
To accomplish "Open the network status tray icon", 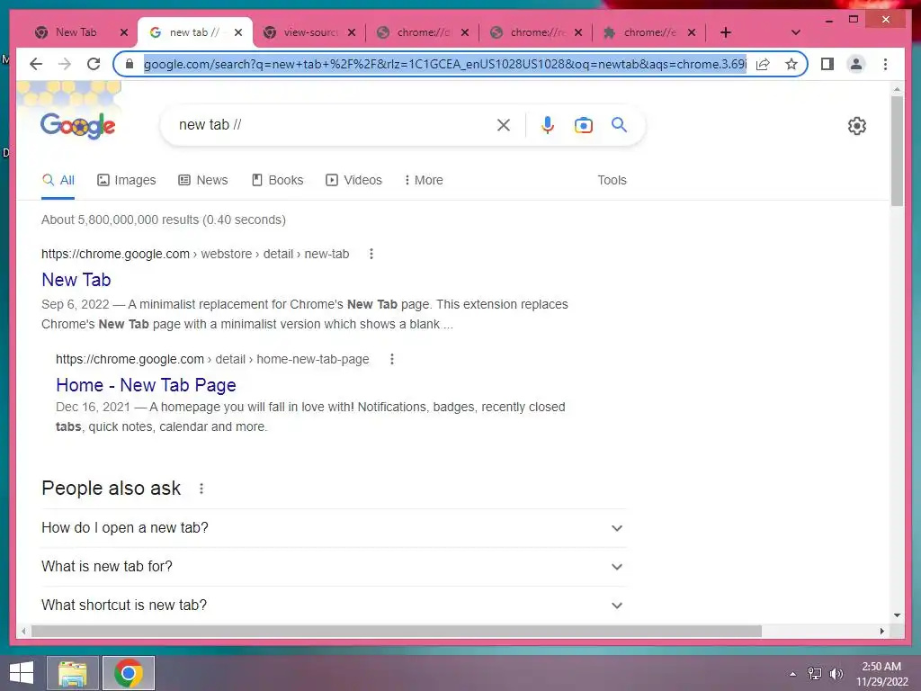I will (815, 674).
